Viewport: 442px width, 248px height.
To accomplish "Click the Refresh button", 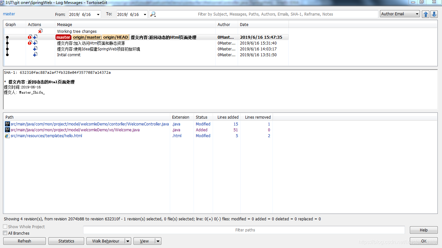I will (24, 241).
